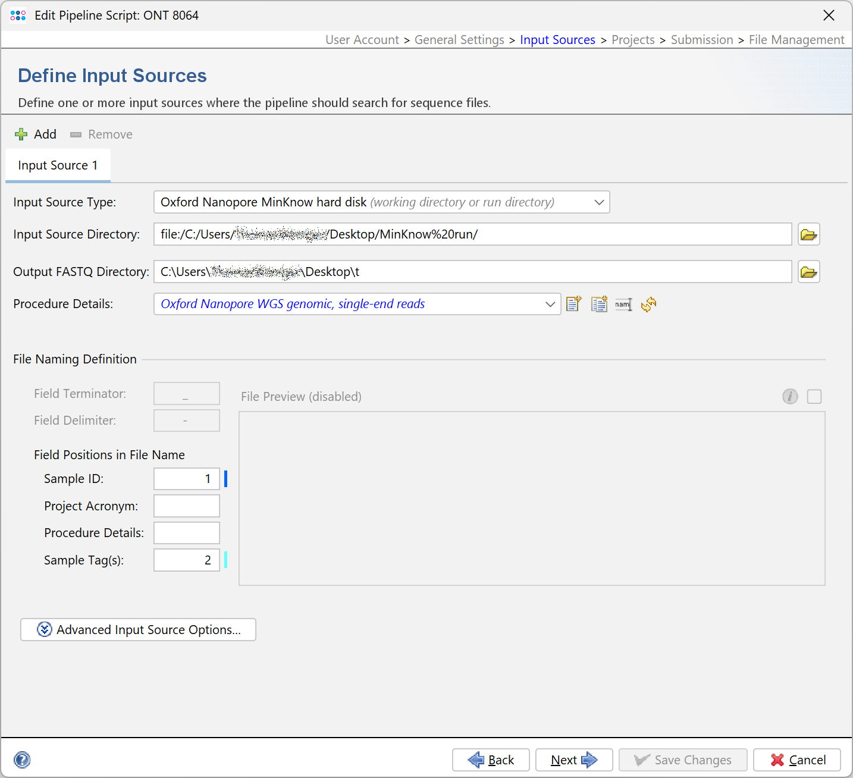Refresh the Procedure Details list
The image size is (853, 778).
click(x=648, y=305)
